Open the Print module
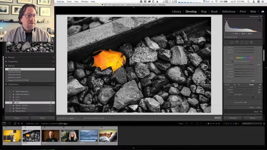Image resolution: width=267 pixels, height=150 pixels. click(x=243, y=12)
